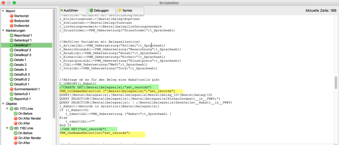Click the green check icon for [ID: 117] Linie

pyautogui.click(x=11, y=109)
